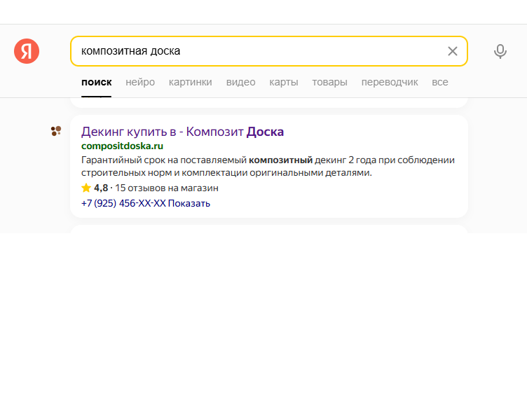This screenshot has height=395, width=527.
Task: Open result Декинг купить в - Композит Доска
Action: 182,132
